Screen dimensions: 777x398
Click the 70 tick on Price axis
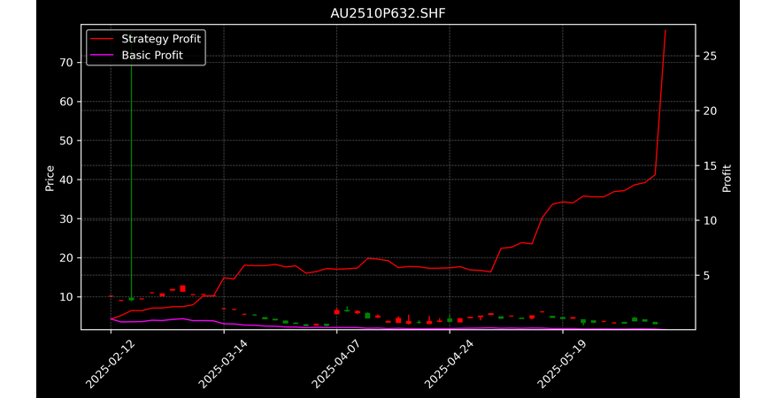[x=66, y=63]
